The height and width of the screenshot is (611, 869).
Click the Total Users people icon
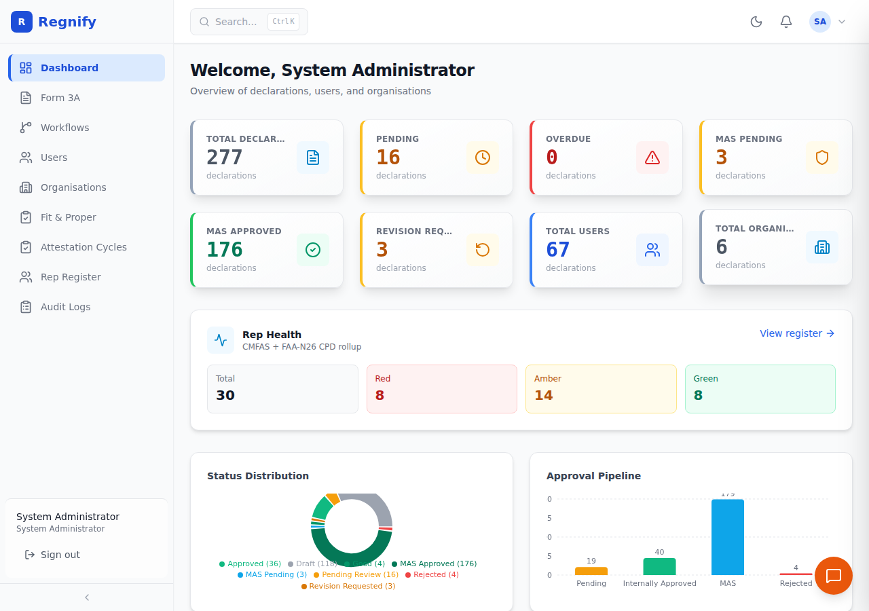point(652,250)
